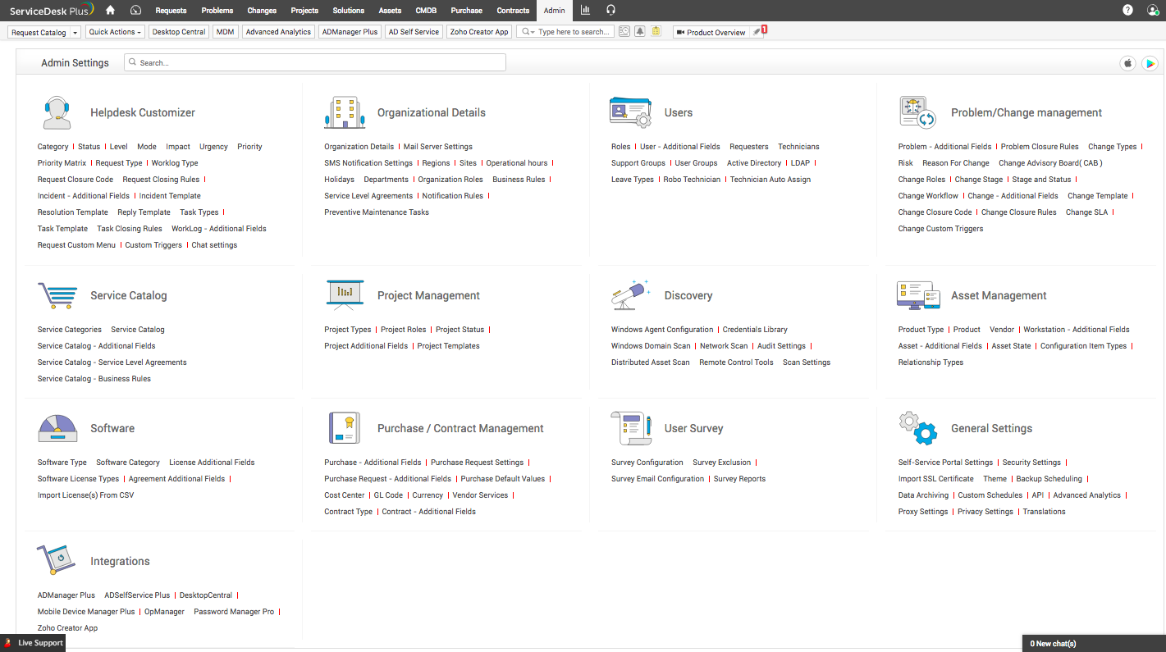Click the Admin Settings search field
The image size is (1166, 652).
tap(315, 62)
